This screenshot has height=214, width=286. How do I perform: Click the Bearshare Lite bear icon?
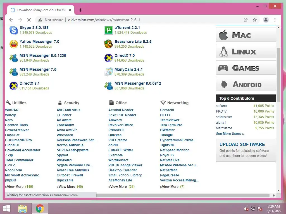coord(109,44)
